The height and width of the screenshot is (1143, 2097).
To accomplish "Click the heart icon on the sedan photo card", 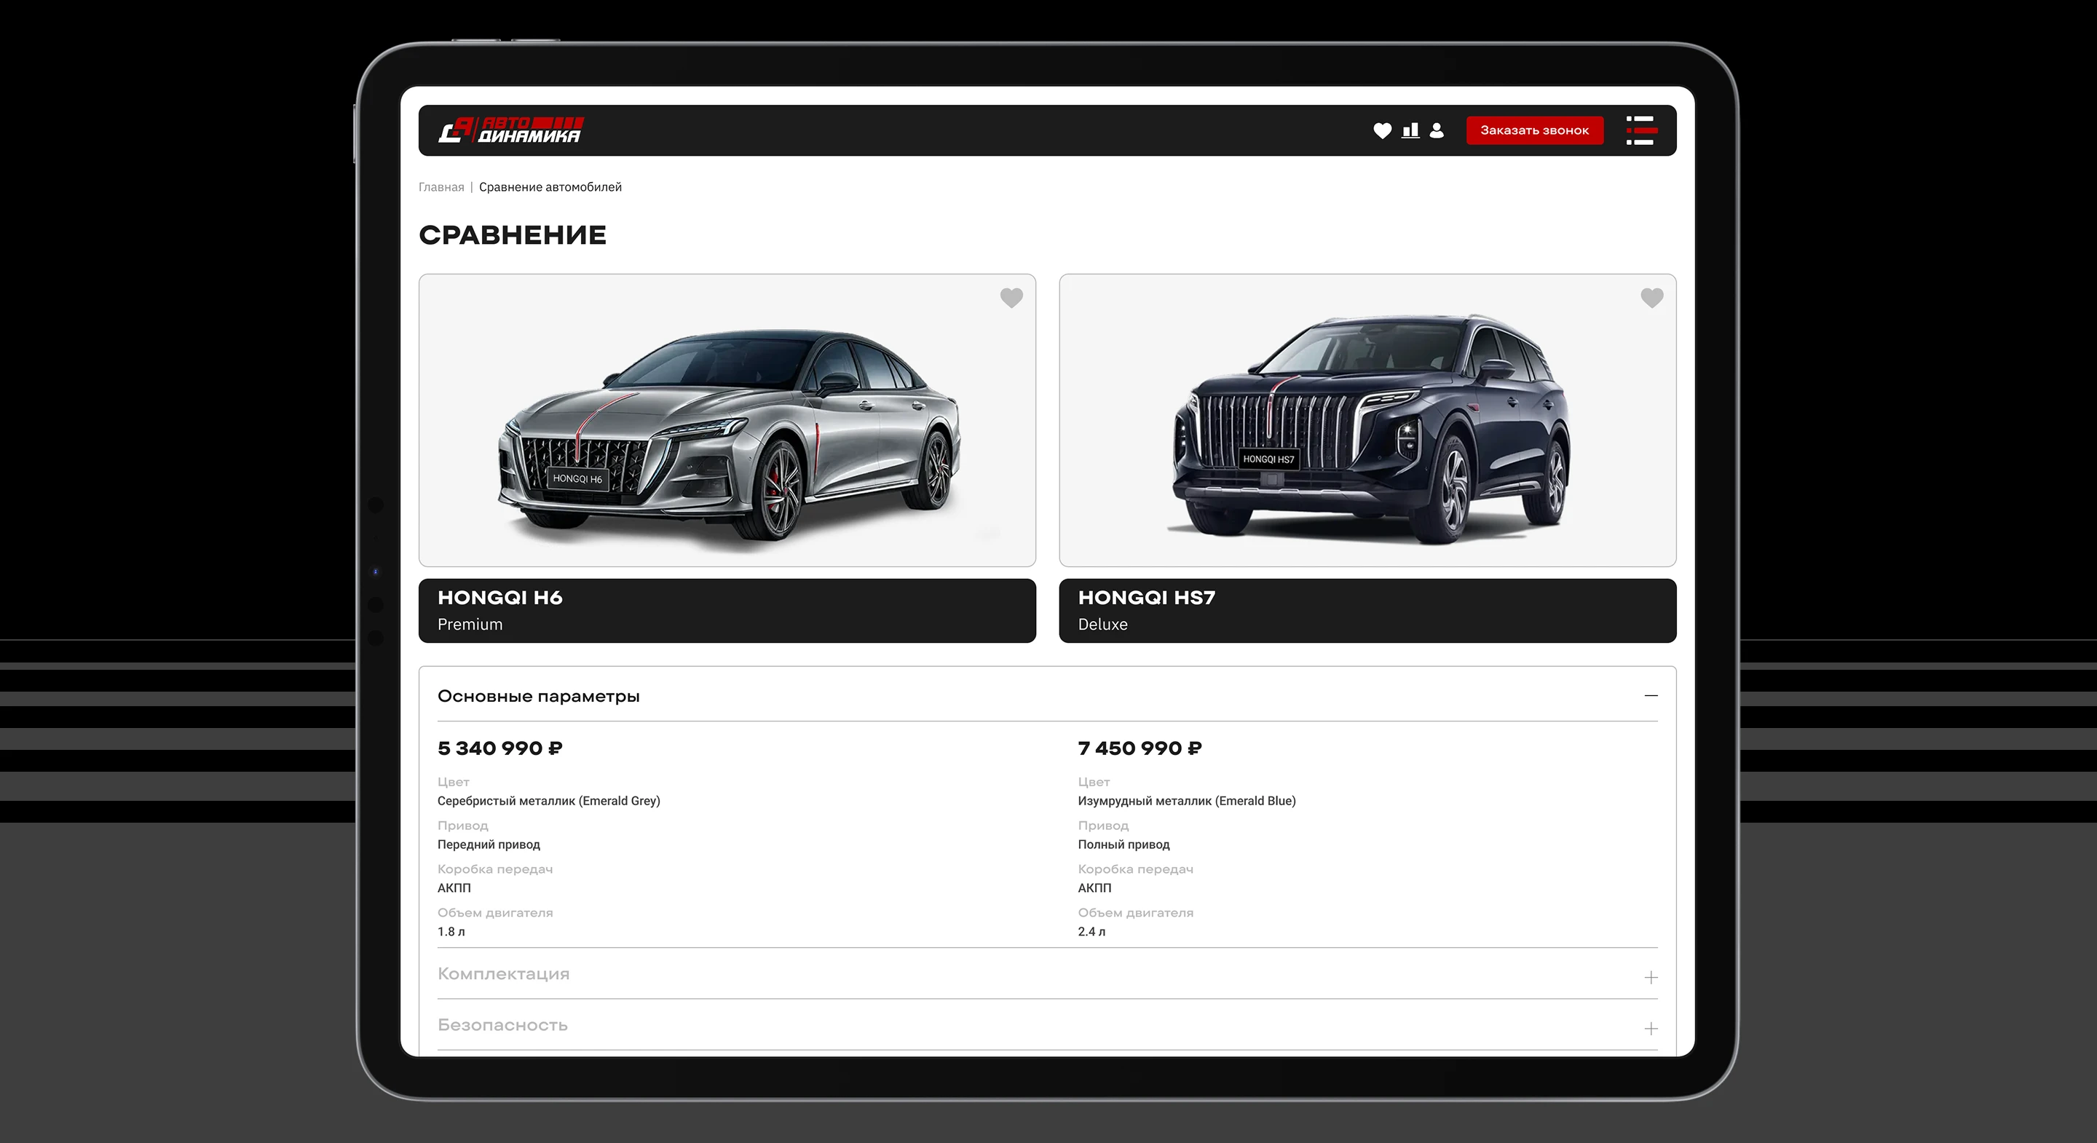I will pos(1011,298).
